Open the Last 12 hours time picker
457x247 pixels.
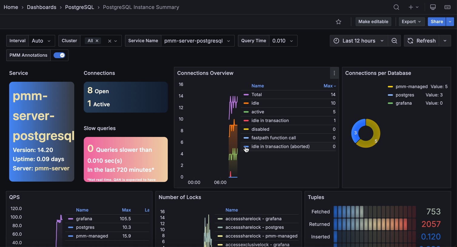(359, 41)
